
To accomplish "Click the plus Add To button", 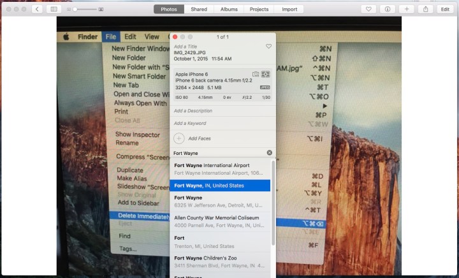I will pos(407,9).
